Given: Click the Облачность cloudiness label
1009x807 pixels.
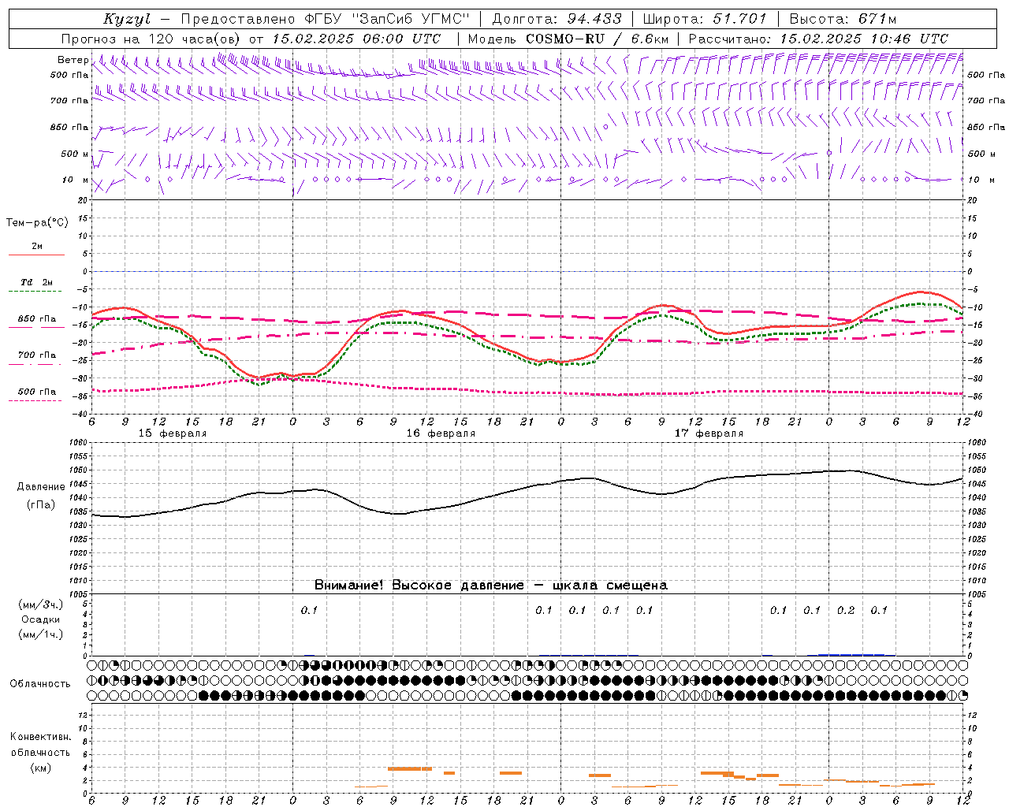Looking at the screenshot, I should click(x=40, y=684).
